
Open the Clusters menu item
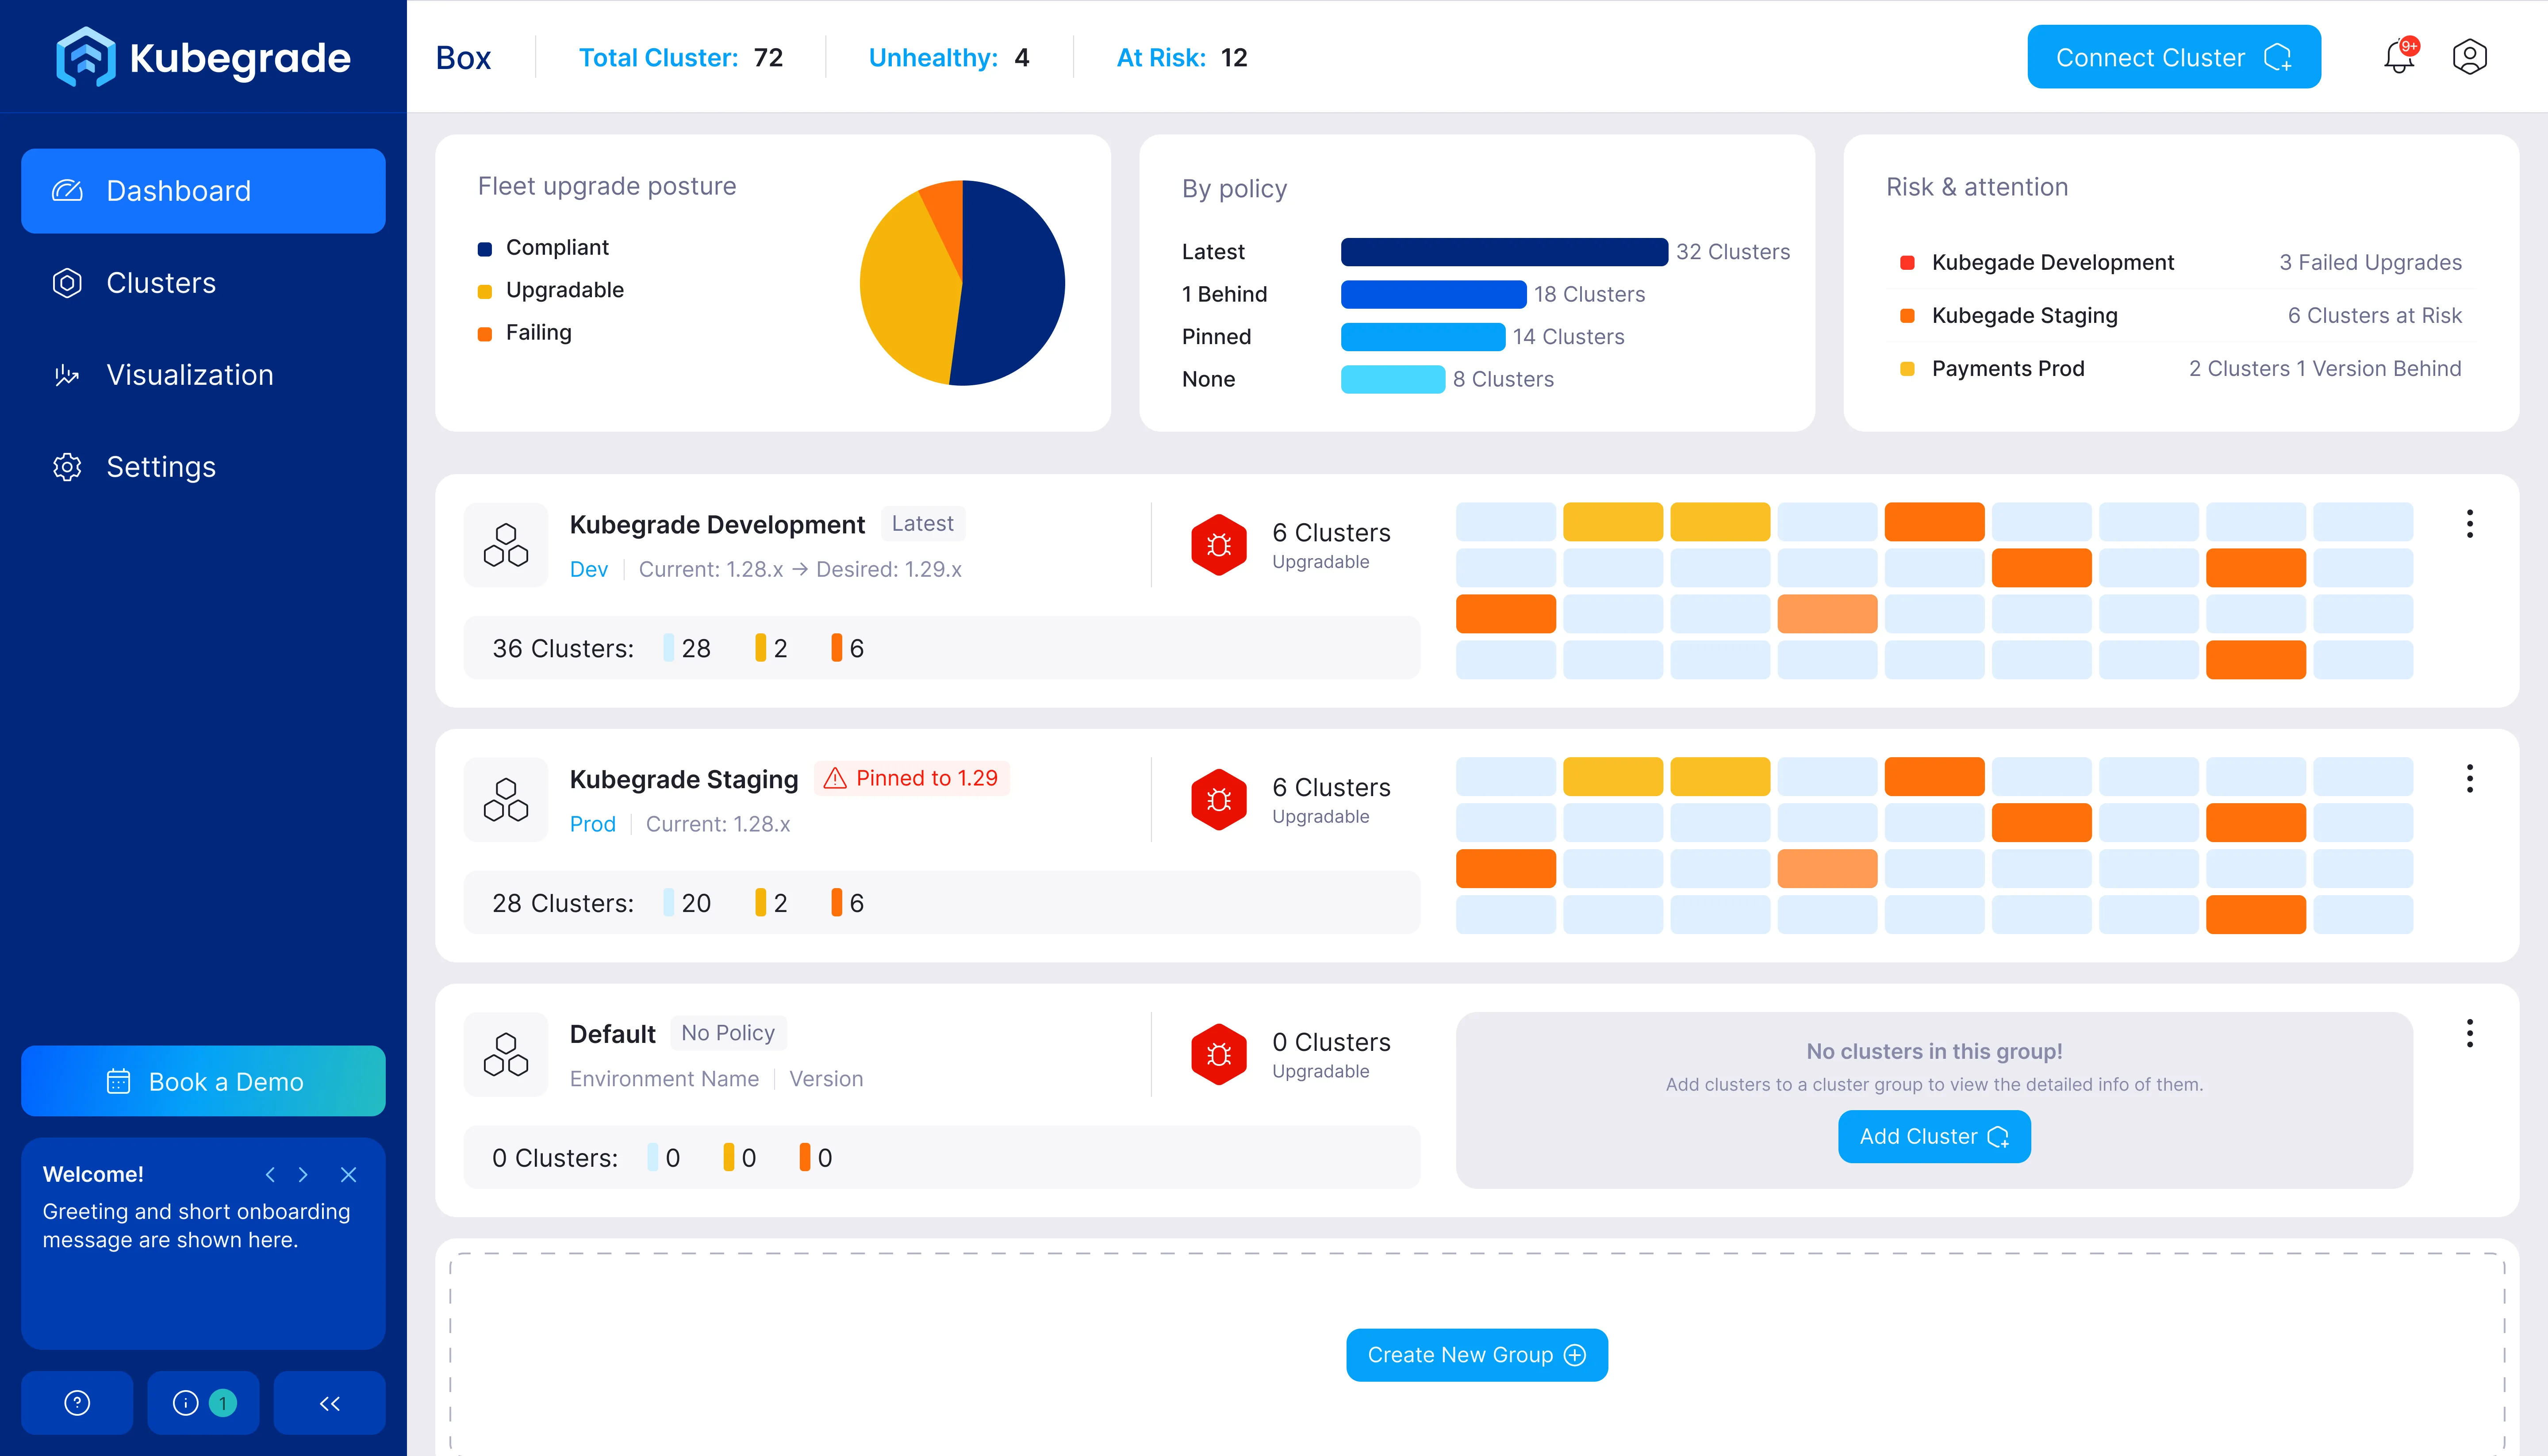[203, 283]
